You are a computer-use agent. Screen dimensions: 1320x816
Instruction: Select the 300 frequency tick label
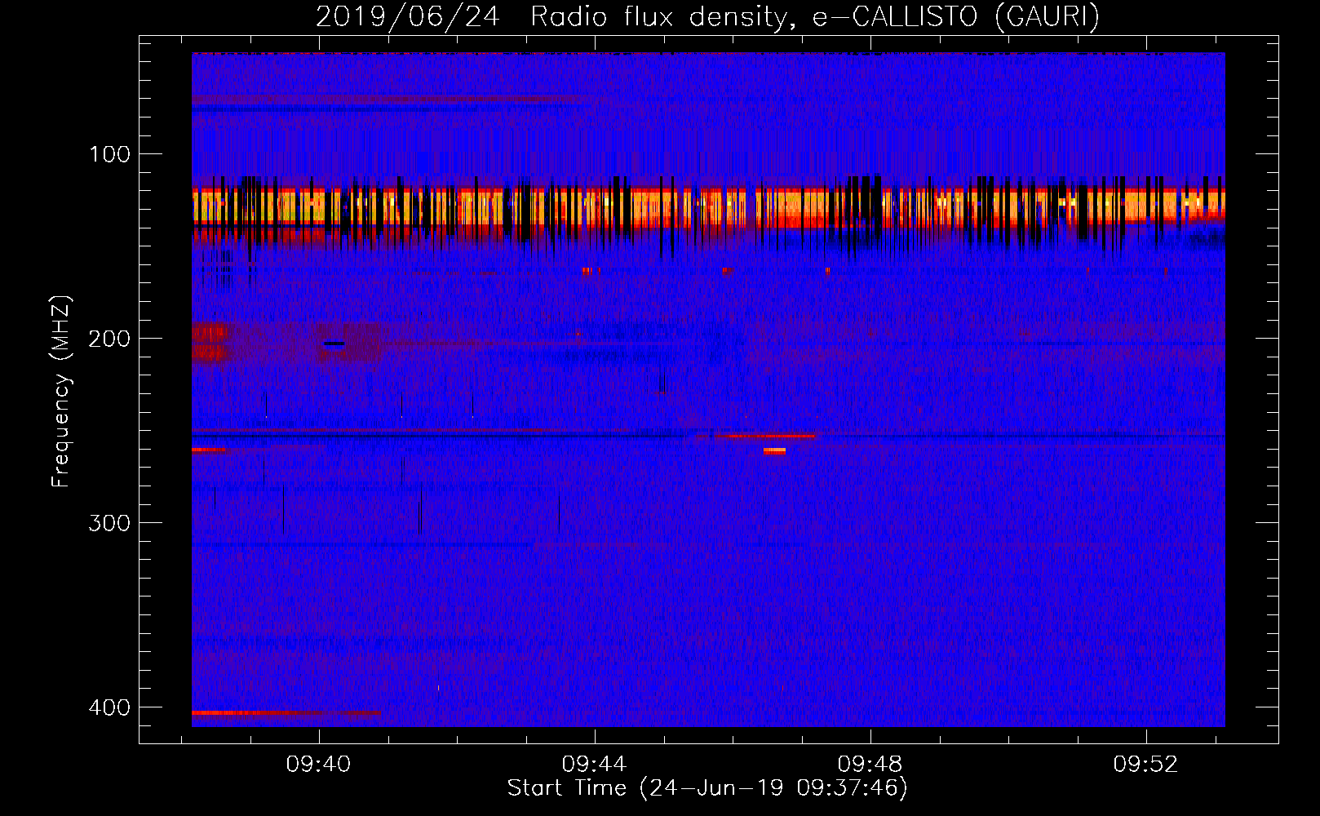point(109,523)
